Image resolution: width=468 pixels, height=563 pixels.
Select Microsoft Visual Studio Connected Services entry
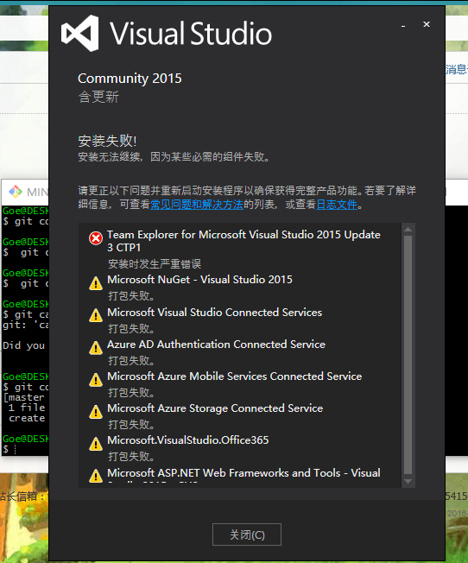214,312
